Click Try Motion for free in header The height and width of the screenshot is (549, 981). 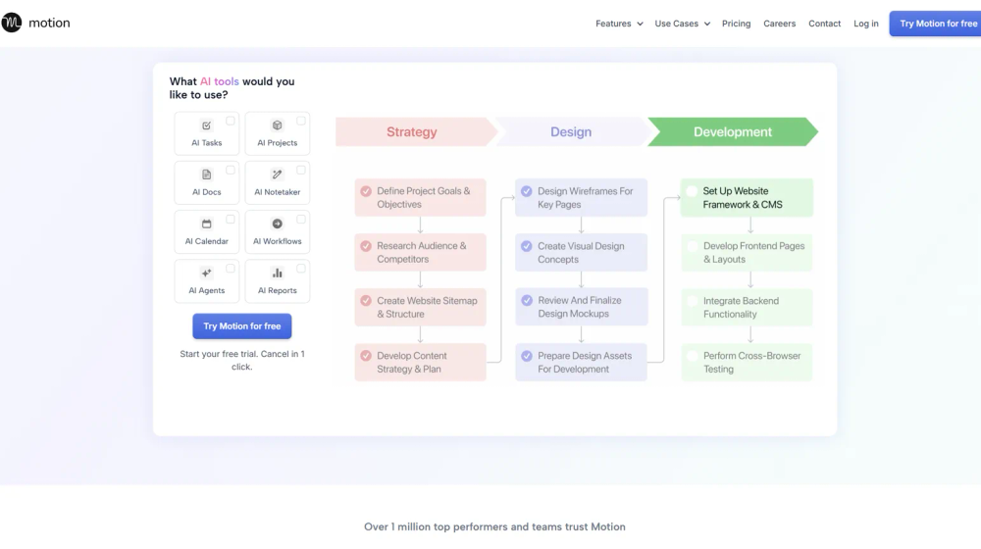935,24
